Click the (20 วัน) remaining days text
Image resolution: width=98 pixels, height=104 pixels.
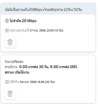(50, 82)
